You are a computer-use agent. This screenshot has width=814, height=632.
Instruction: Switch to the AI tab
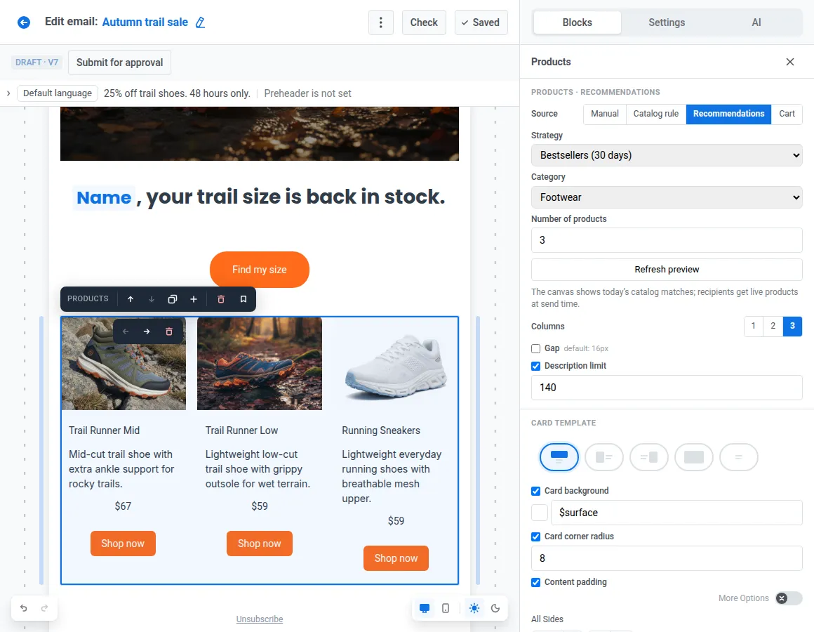pos(756,22)
